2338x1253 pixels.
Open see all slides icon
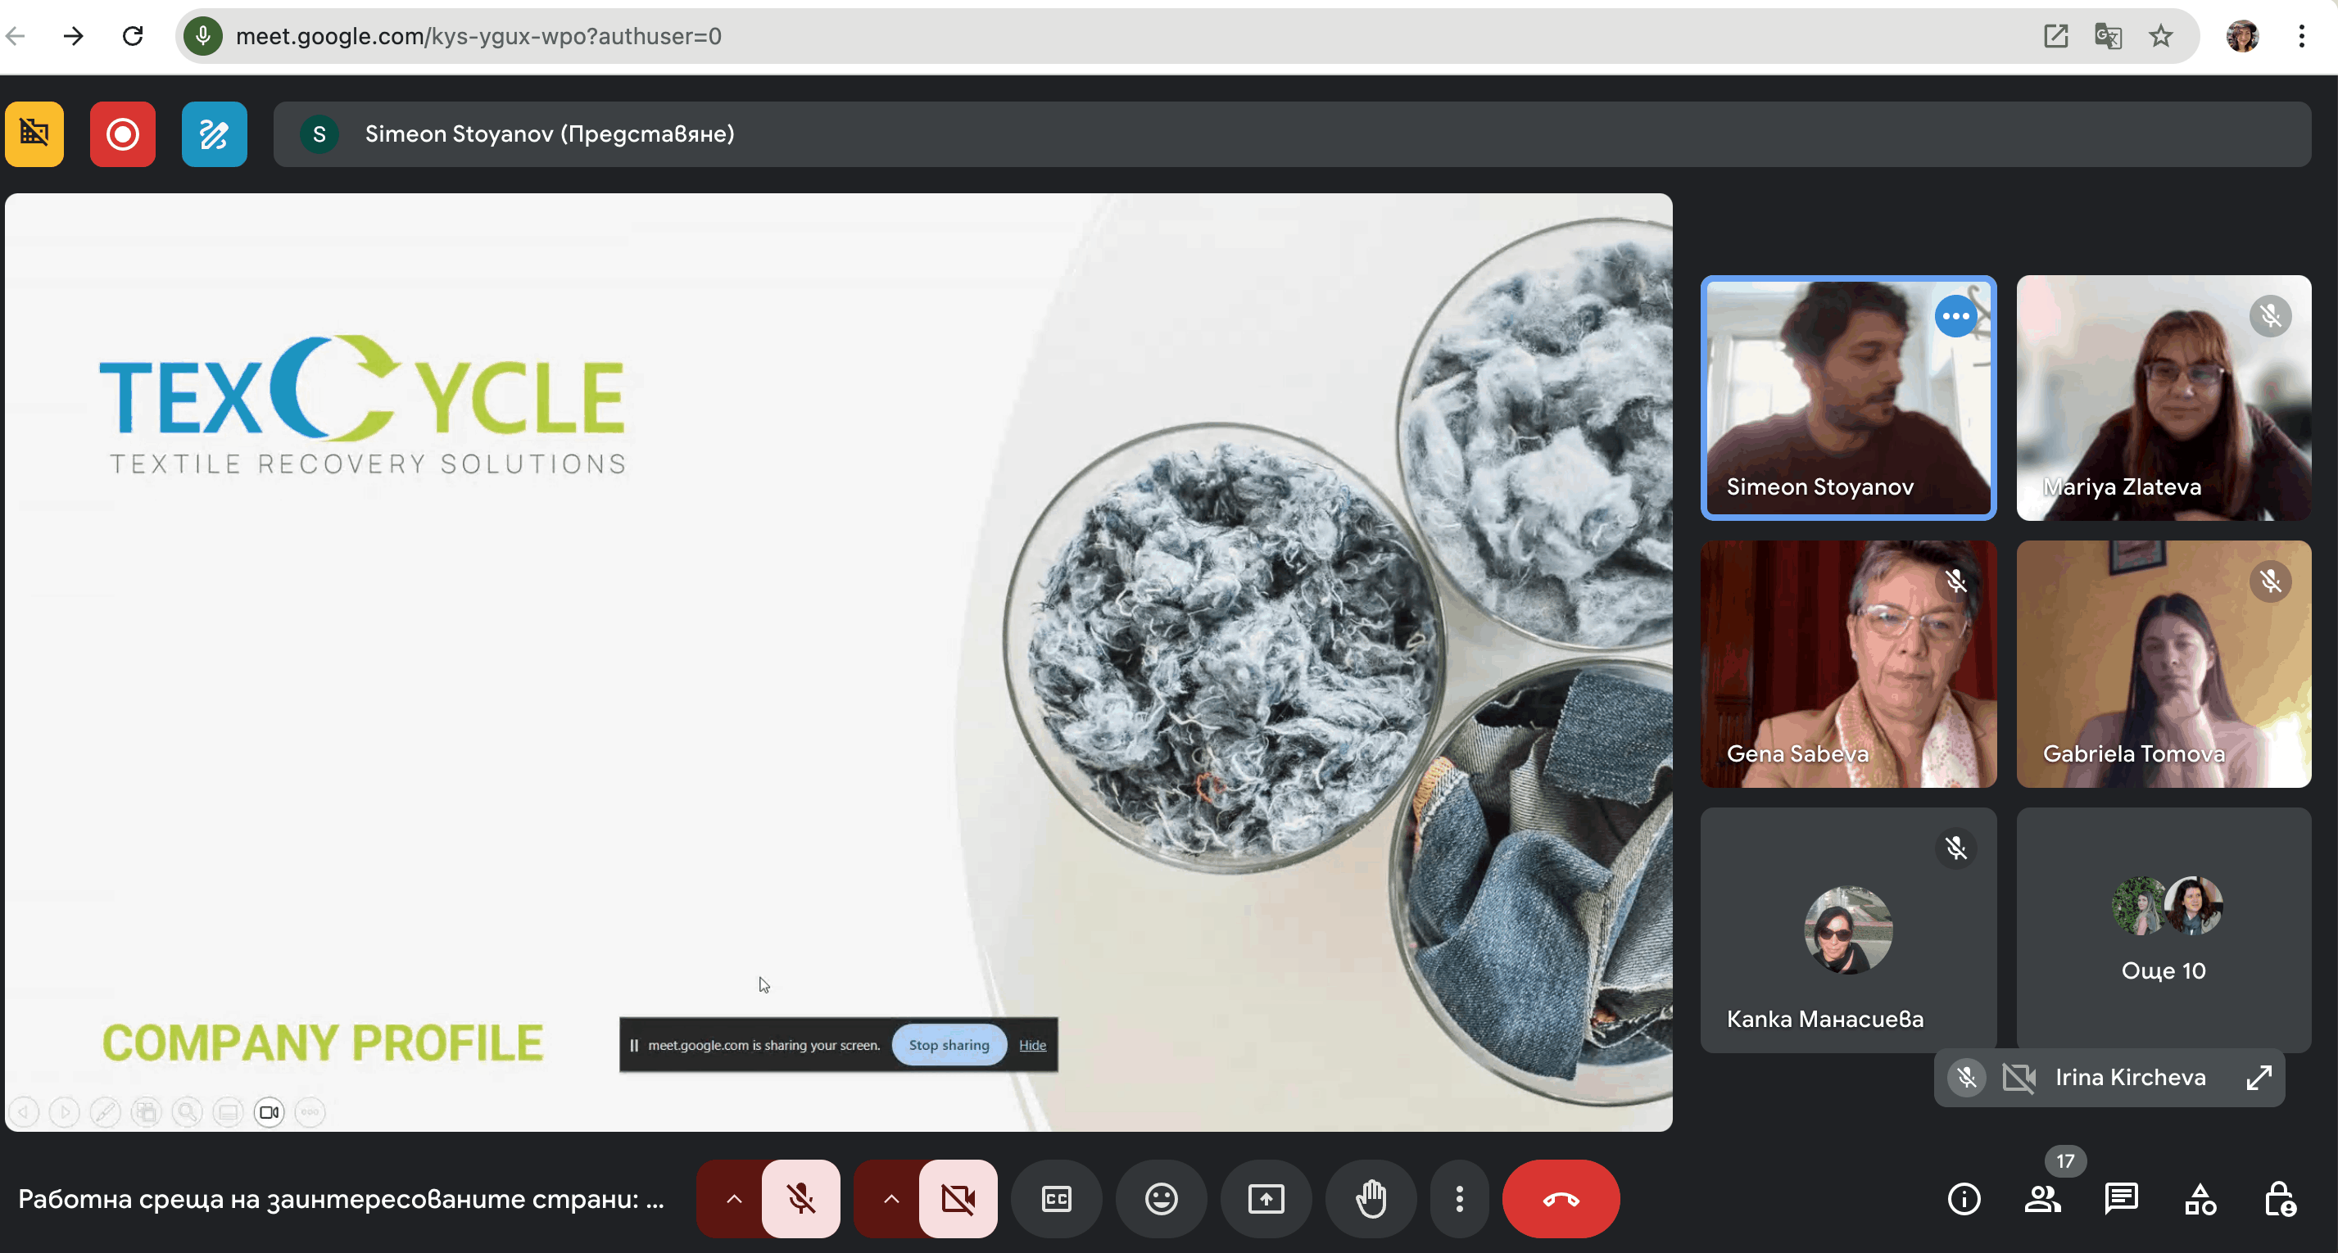[x=146, y=1111]
